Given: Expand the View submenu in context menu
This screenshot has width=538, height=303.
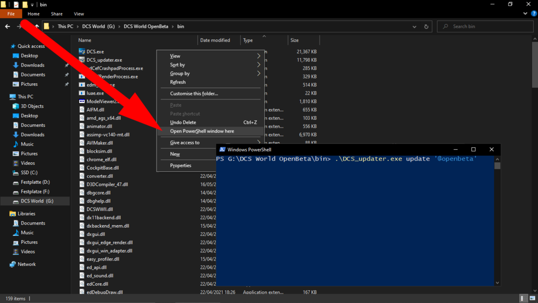Looking at the screenshot, I should pyautogui.click(x=258, y=56).
